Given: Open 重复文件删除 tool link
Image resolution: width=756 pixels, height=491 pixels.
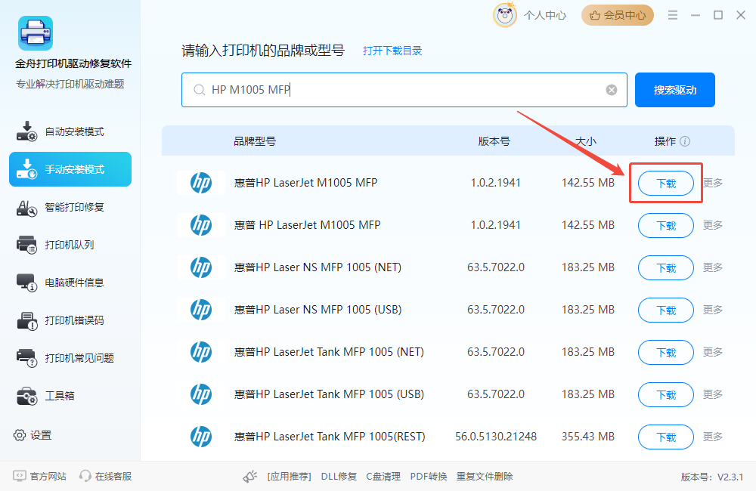Looking at the screenshot, I should [485, 477].
